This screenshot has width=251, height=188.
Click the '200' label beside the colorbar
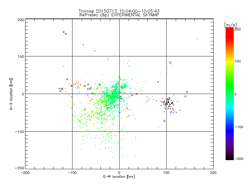pos(238,29)
